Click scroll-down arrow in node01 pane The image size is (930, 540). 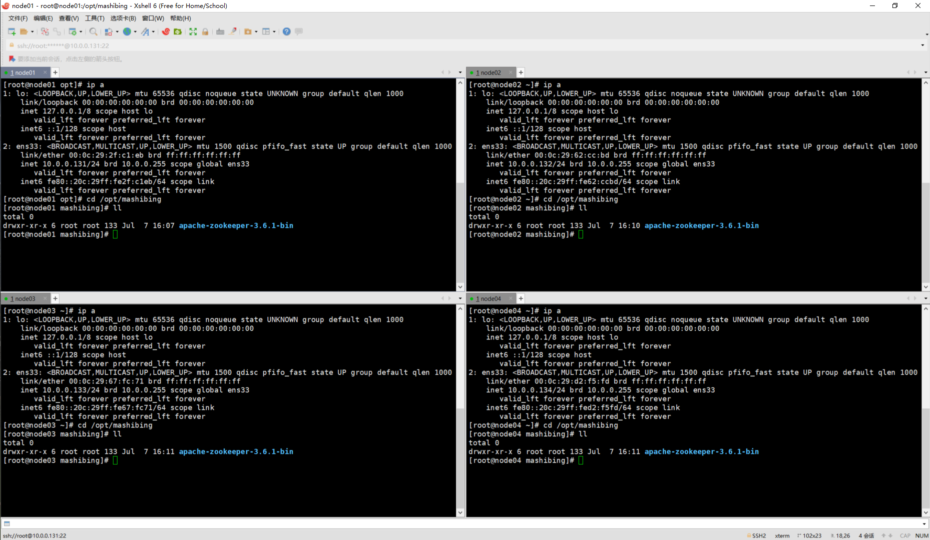(460, 287)
